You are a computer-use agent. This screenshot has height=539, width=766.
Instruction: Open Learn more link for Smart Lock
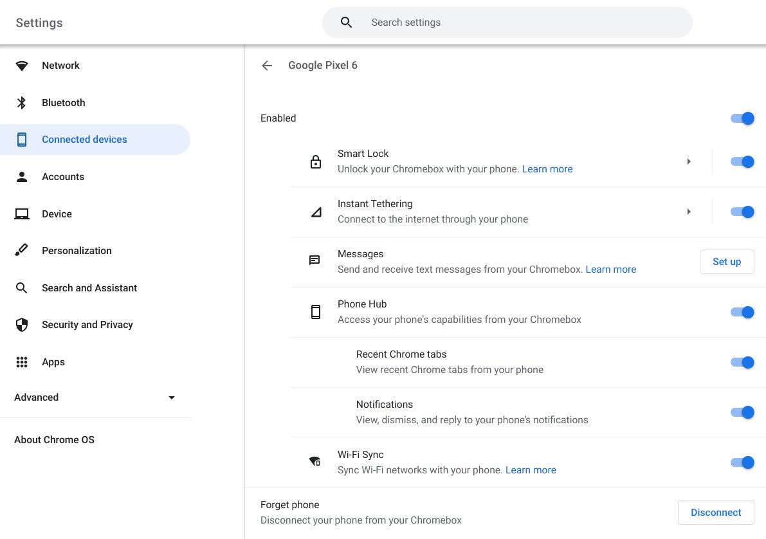[547, 169]
